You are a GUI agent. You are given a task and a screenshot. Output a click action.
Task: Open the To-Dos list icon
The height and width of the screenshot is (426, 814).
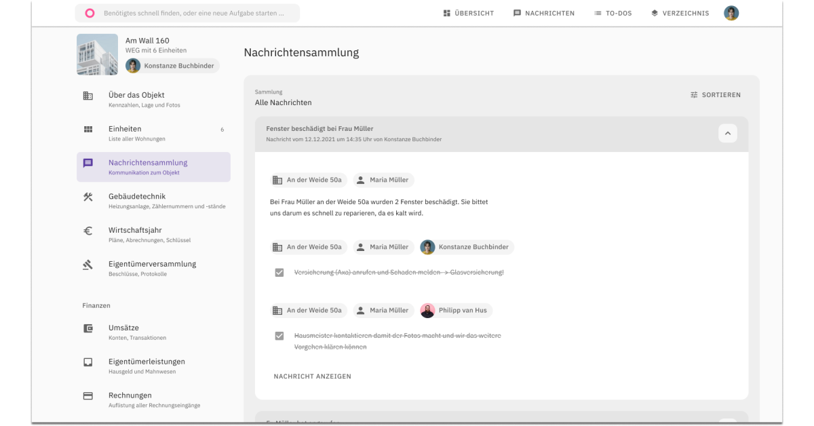pos(598,13)
